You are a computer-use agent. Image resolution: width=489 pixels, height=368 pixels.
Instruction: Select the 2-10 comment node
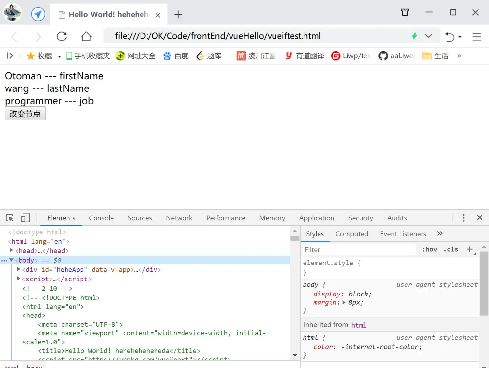tap(48, 289)
